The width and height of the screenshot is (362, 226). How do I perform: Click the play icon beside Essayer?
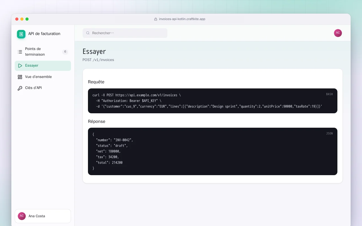[20, 66]
